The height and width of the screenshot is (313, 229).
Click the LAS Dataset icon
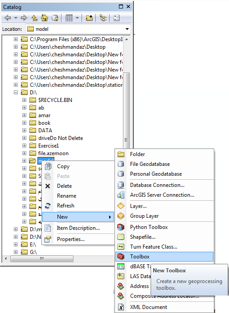[x=121, y=276]
